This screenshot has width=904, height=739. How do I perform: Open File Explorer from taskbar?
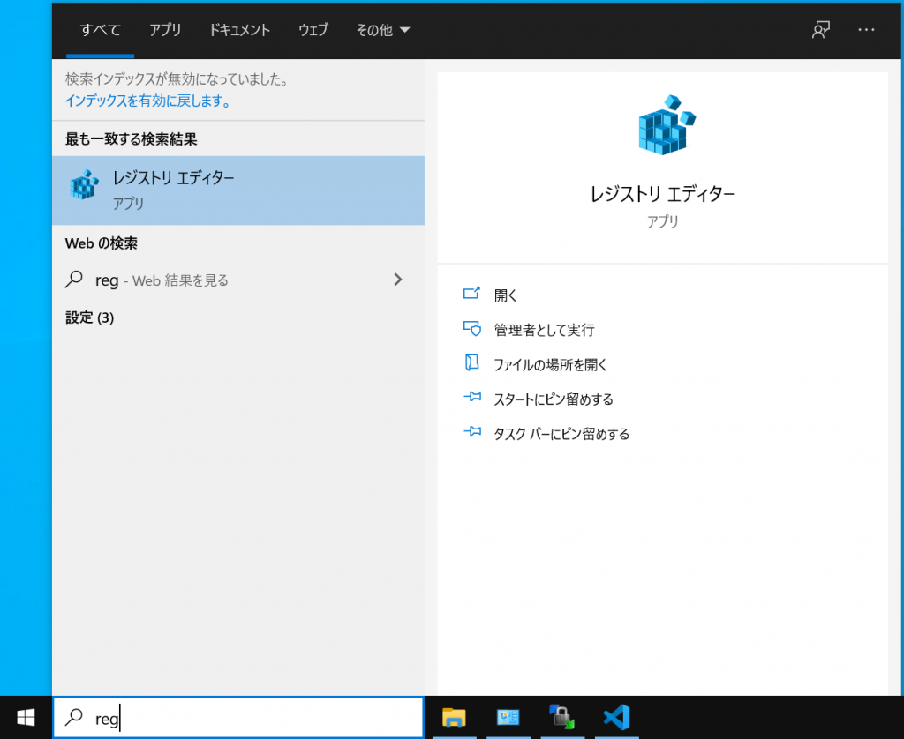[455, 718]
